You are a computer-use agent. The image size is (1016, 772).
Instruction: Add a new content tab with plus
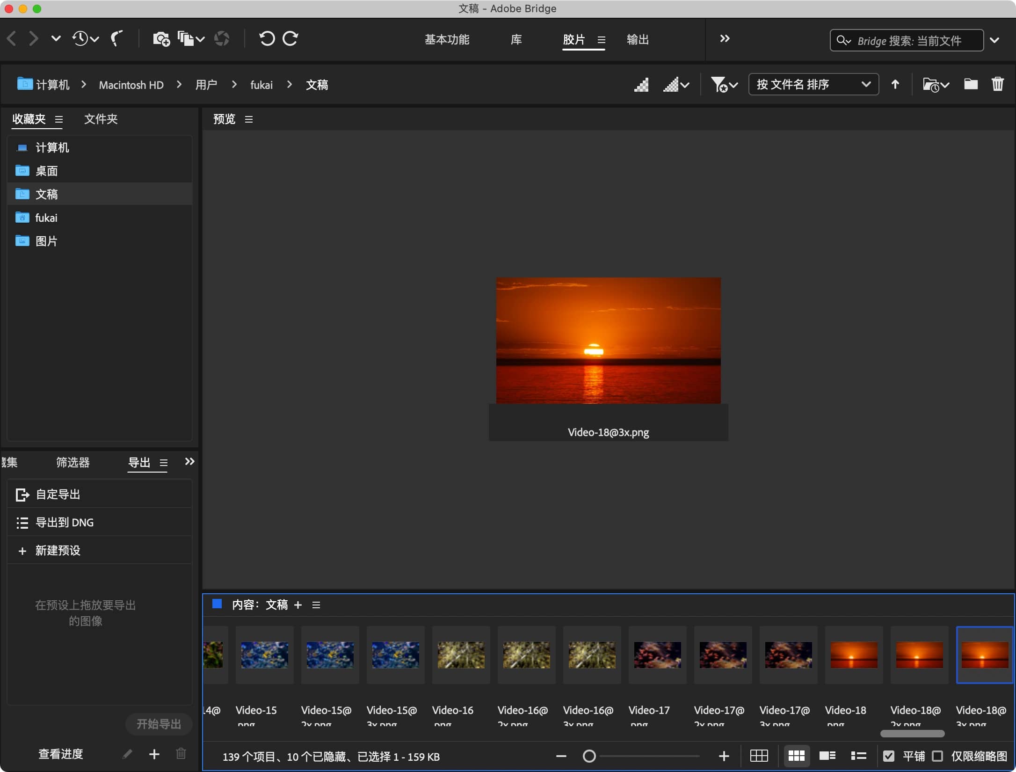pos(298,605)
